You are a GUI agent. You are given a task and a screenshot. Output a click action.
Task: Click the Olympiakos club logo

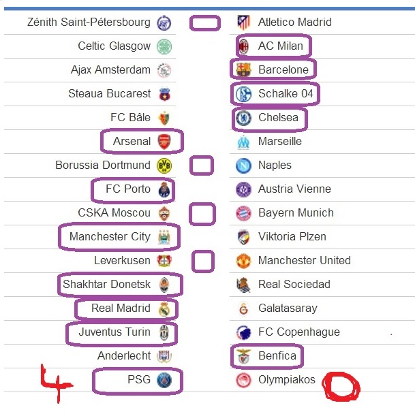243,380
